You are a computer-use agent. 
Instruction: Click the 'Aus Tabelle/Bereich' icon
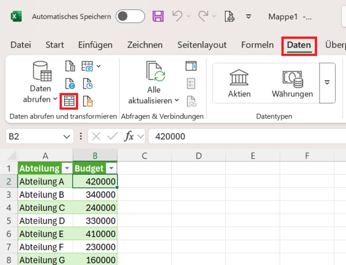(x=69, y=101)
